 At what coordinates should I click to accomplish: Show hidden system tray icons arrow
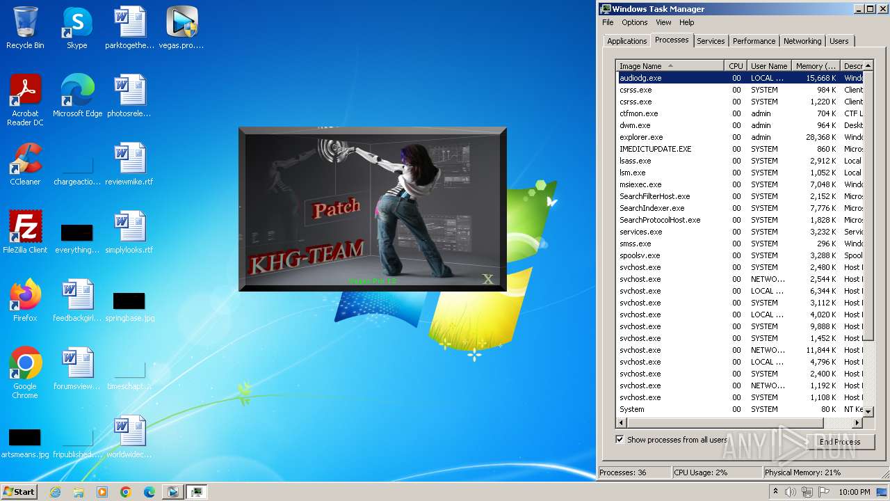[x=776, y=492]
